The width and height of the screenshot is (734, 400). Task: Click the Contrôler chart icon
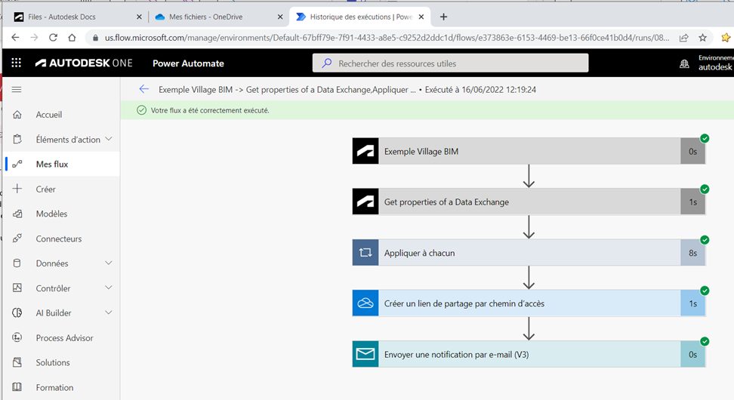tap(17, 288)
